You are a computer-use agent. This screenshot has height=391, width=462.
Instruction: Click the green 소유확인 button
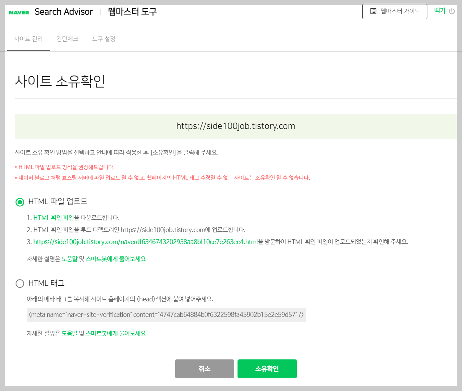click(x=267, y=369)
